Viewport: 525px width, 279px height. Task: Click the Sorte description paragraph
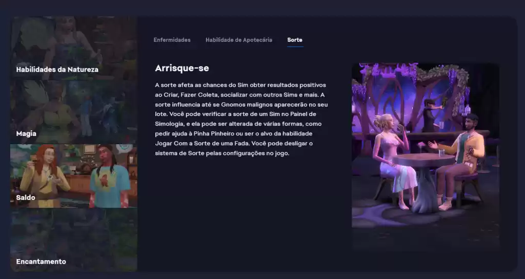[x=241, y=119]
